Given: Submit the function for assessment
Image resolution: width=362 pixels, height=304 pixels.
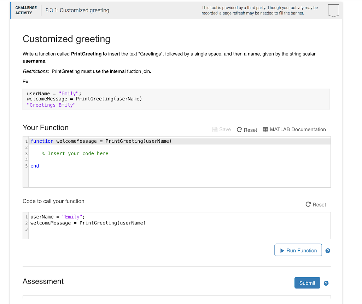Looking at the screenshot, I should pos(307,283).
